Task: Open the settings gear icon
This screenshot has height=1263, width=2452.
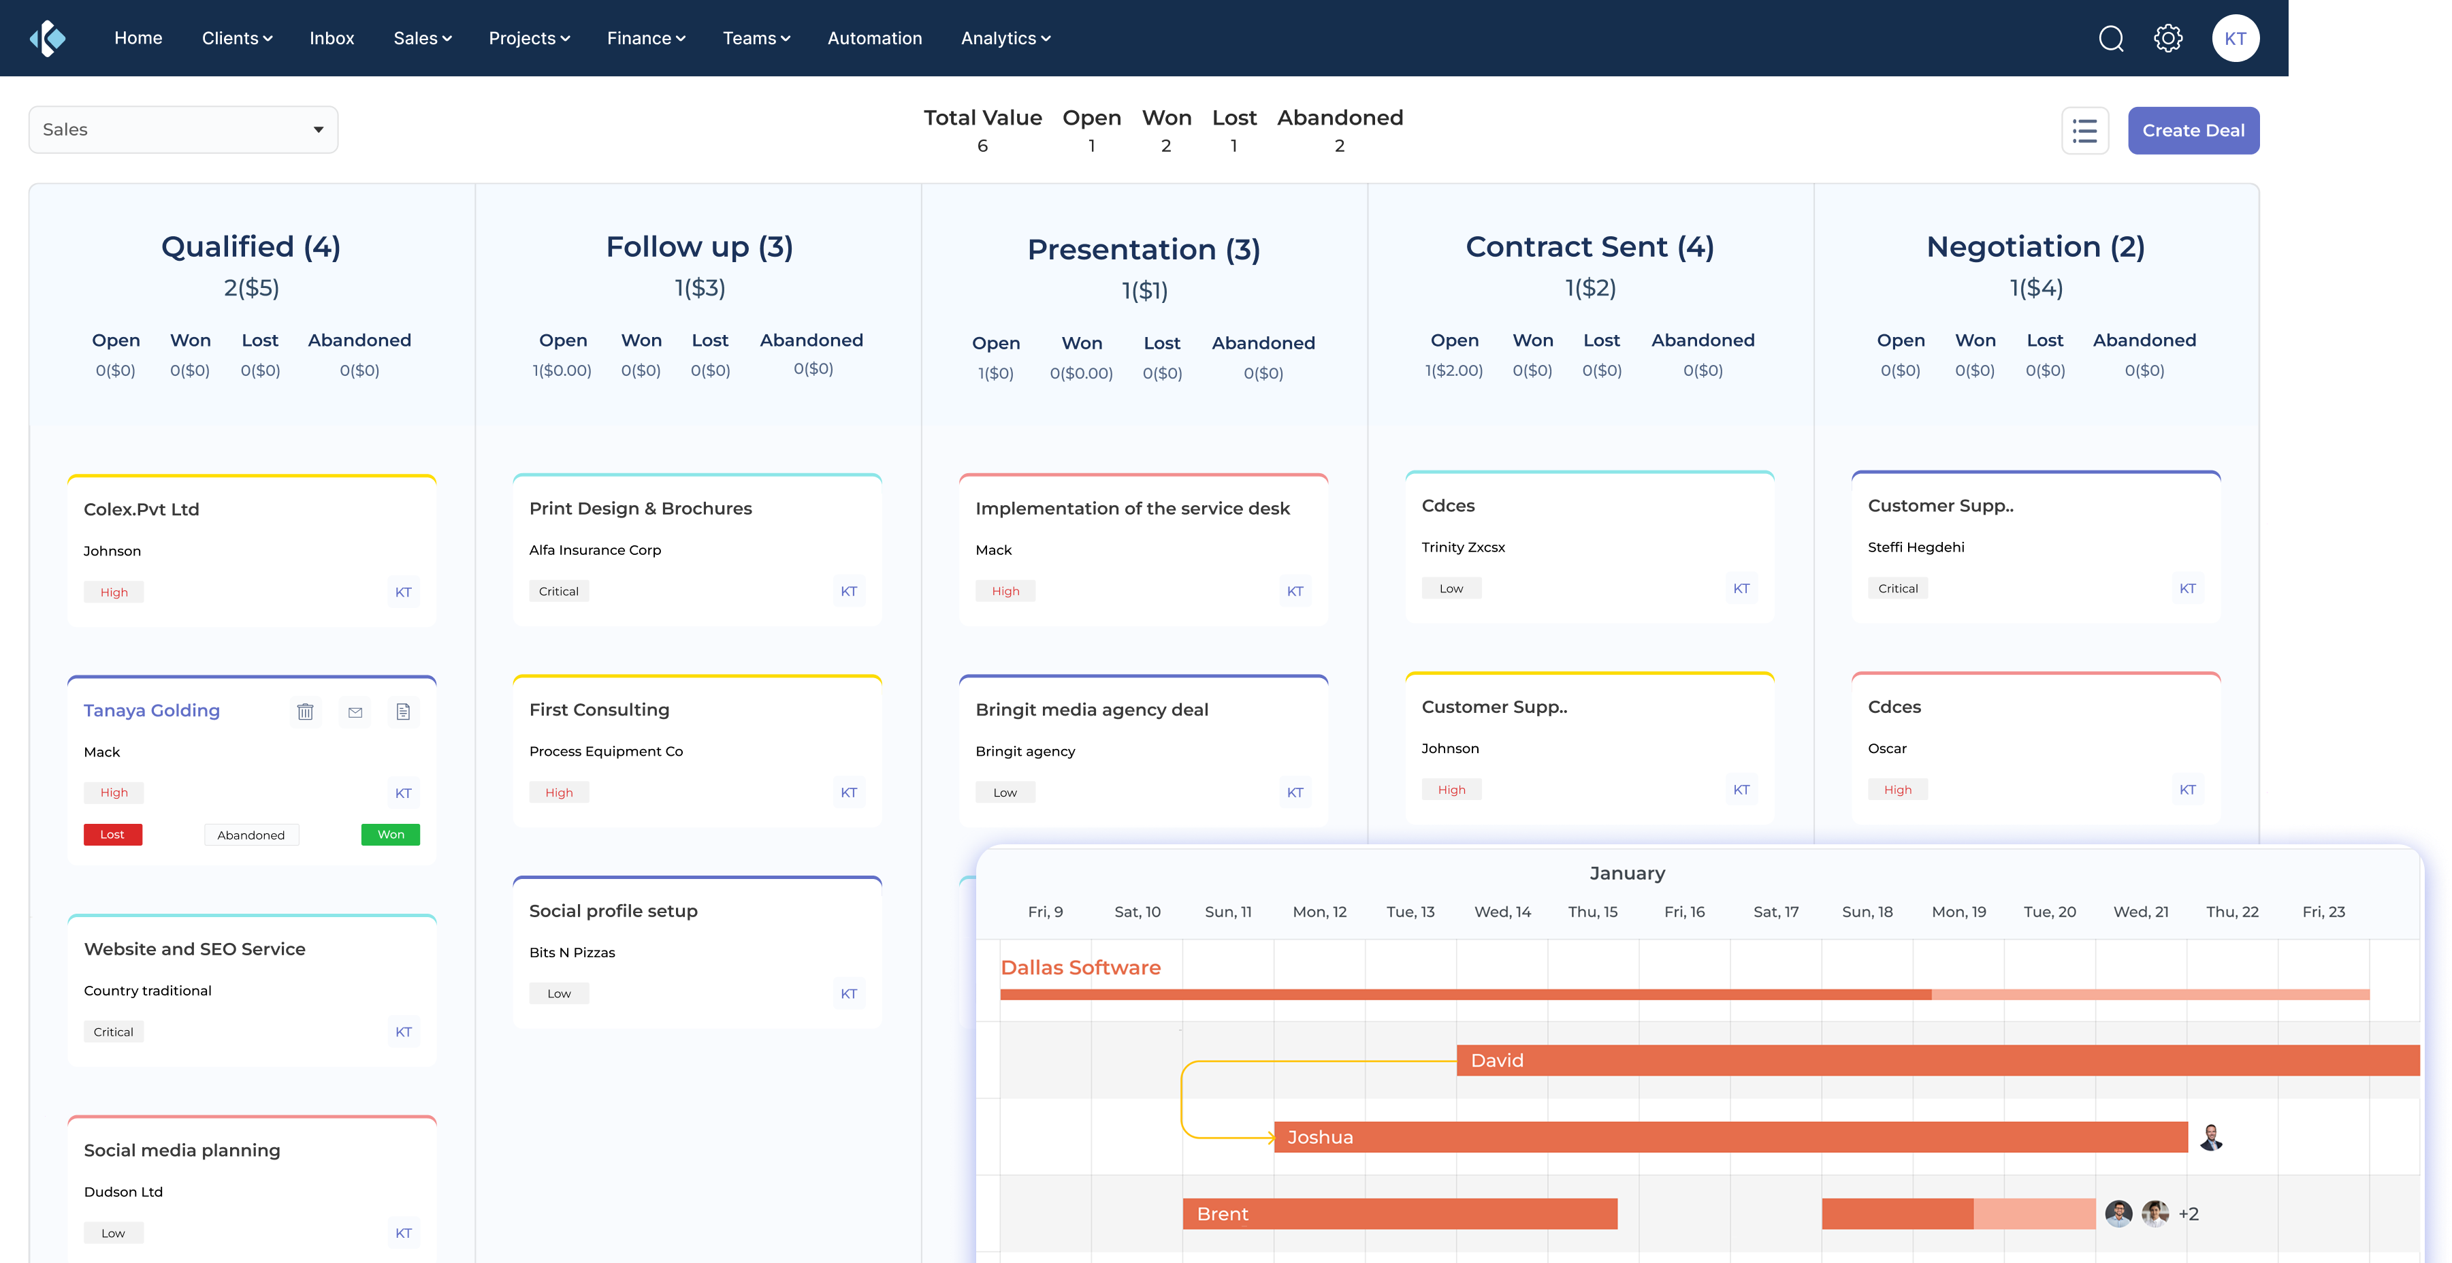Action: pos(2167,38)
